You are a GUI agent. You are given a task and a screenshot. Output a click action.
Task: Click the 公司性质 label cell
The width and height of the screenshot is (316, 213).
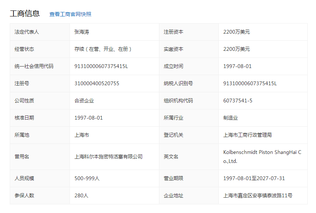pos(40,101)
